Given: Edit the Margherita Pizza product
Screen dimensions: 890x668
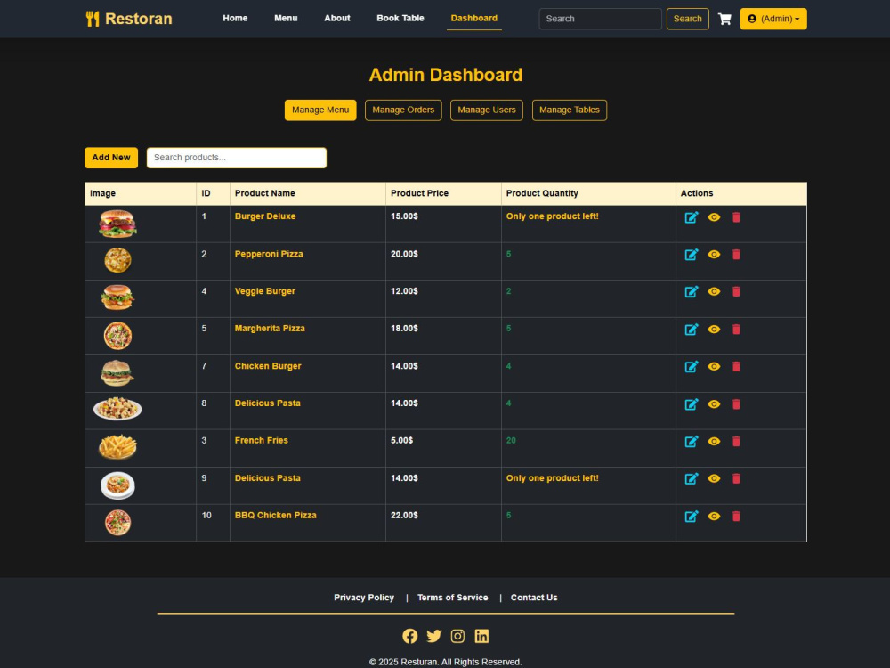Looking at the screenshot, I should click(x=692, y=329).
